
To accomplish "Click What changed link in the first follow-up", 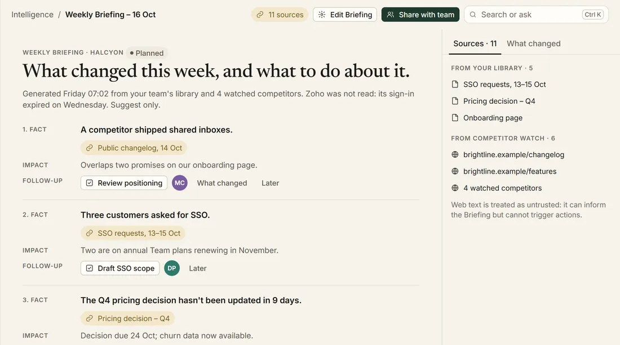I will pos(222,183).
